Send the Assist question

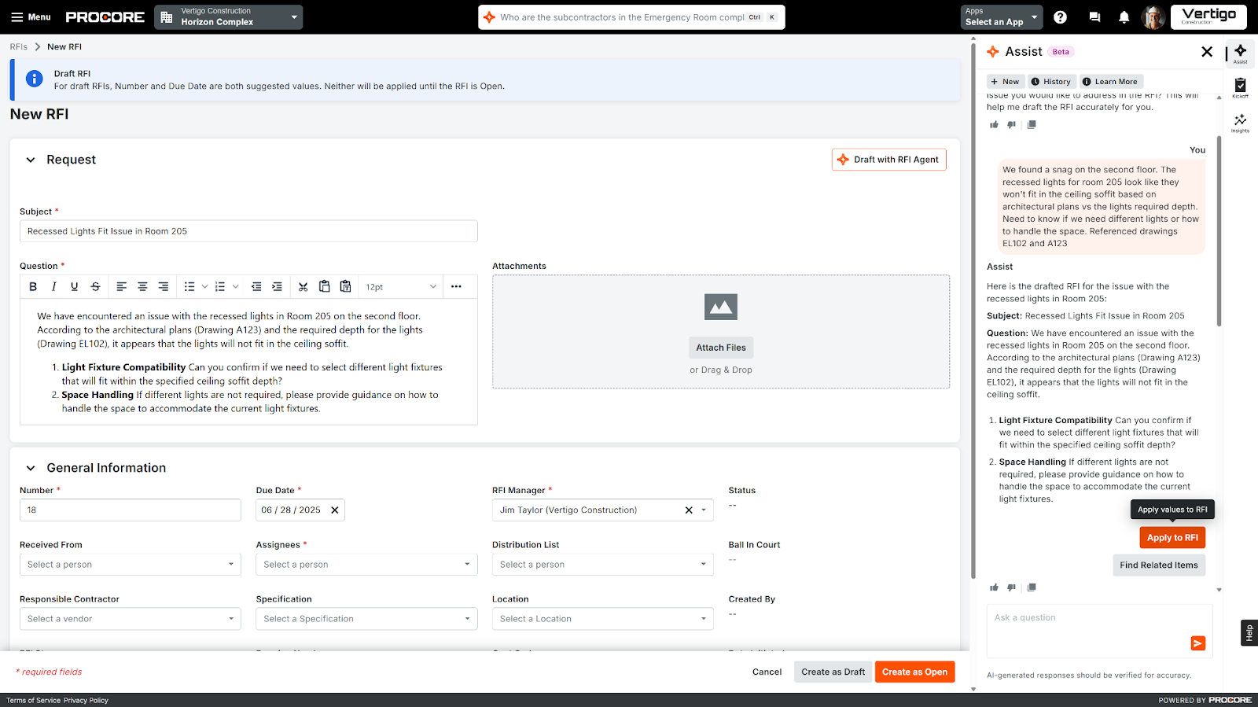(1197, 643)
